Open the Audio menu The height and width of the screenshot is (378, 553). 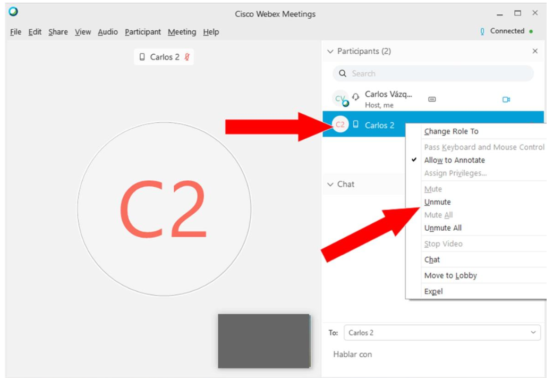108,32
